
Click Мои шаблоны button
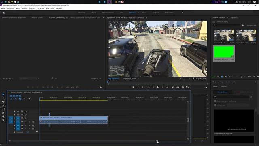tap(223, 92)
